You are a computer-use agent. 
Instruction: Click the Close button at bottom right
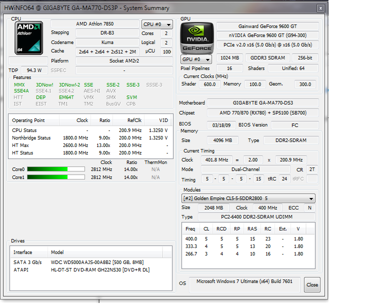pyautogui.click(x=312, y=284)
